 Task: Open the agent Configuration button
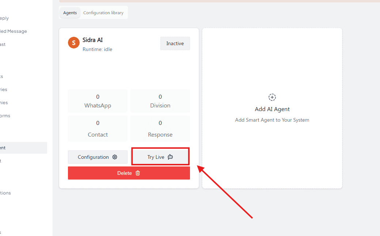pyautogui.click(x=98, y=157)
